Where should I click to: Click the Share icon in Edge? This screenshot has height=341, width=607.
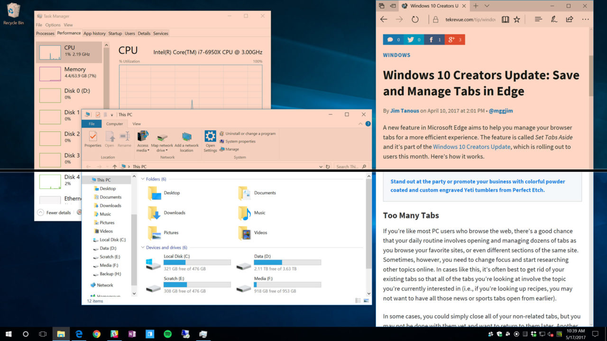tap(570, 19)
